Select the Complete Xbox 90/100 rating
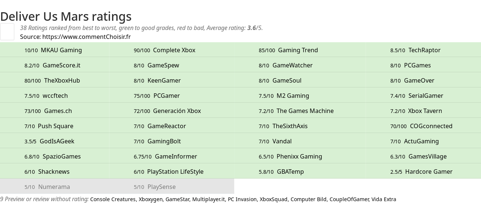 click(164, 50)
